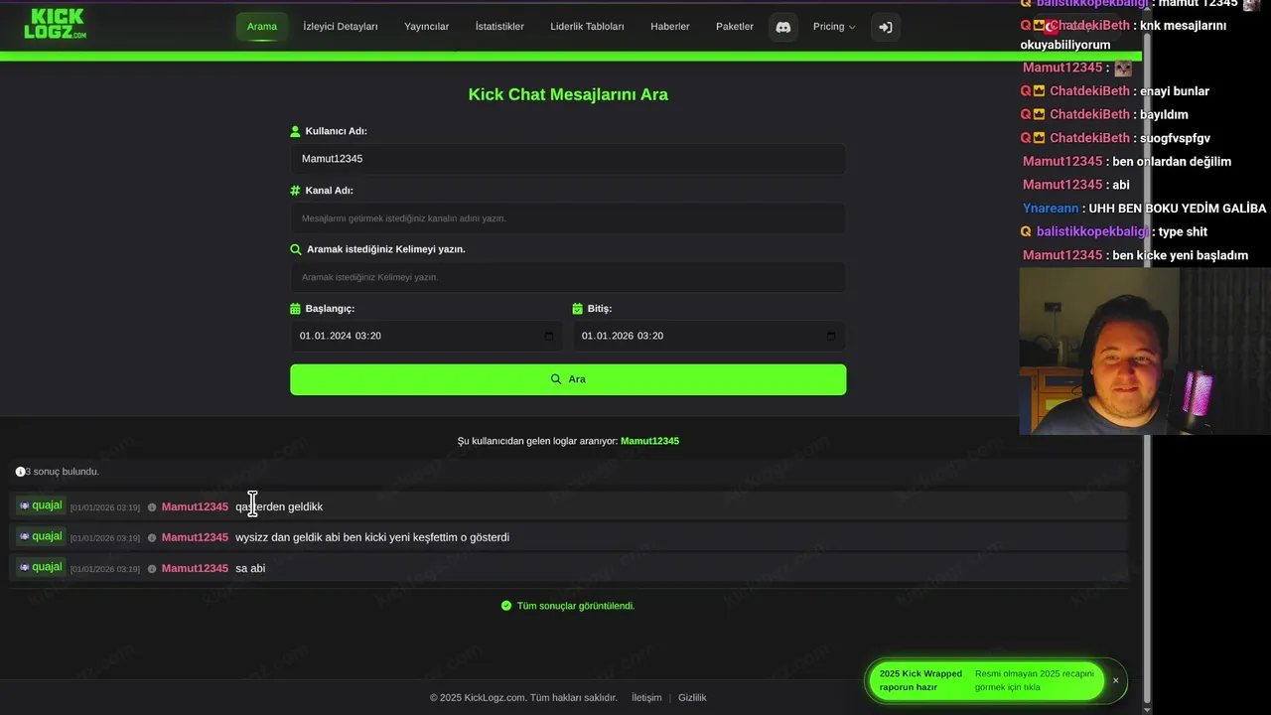Image resolution: width=1271 pixels, height=715 pixels.
Task: Click quajal tag on 'wysizz dan geldik' row
Action: 41,536
